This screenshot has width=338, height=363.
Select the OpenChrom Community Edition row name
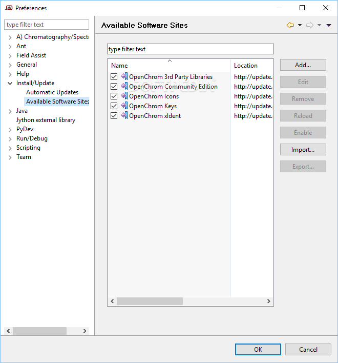[x=173, y=86]
